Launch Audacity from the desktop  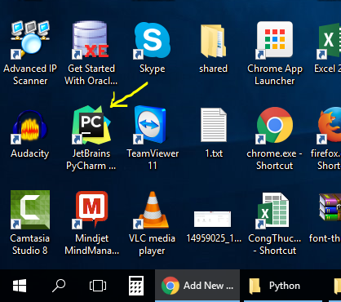[x=30, y=127]
